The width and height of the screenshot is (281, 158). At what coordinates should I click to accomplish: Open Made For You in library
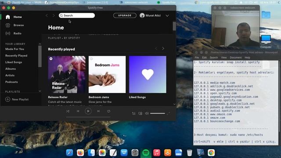coord(14,49)
